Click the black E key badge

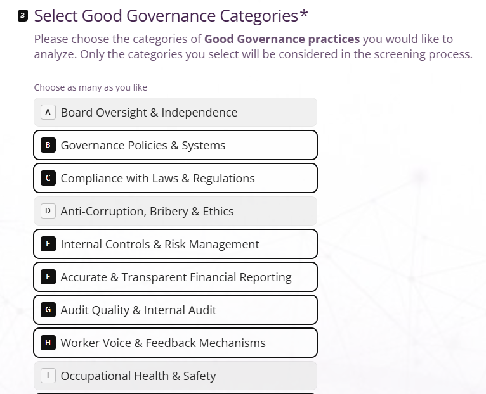(x=48, y=244)
